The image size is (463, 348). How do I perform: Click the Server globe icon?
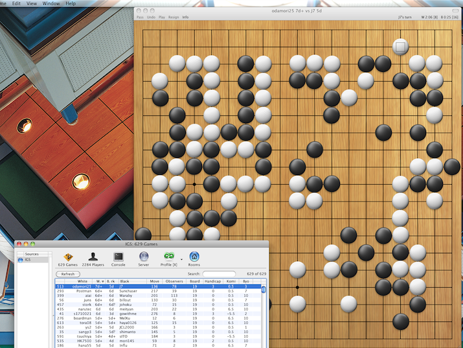144,256
